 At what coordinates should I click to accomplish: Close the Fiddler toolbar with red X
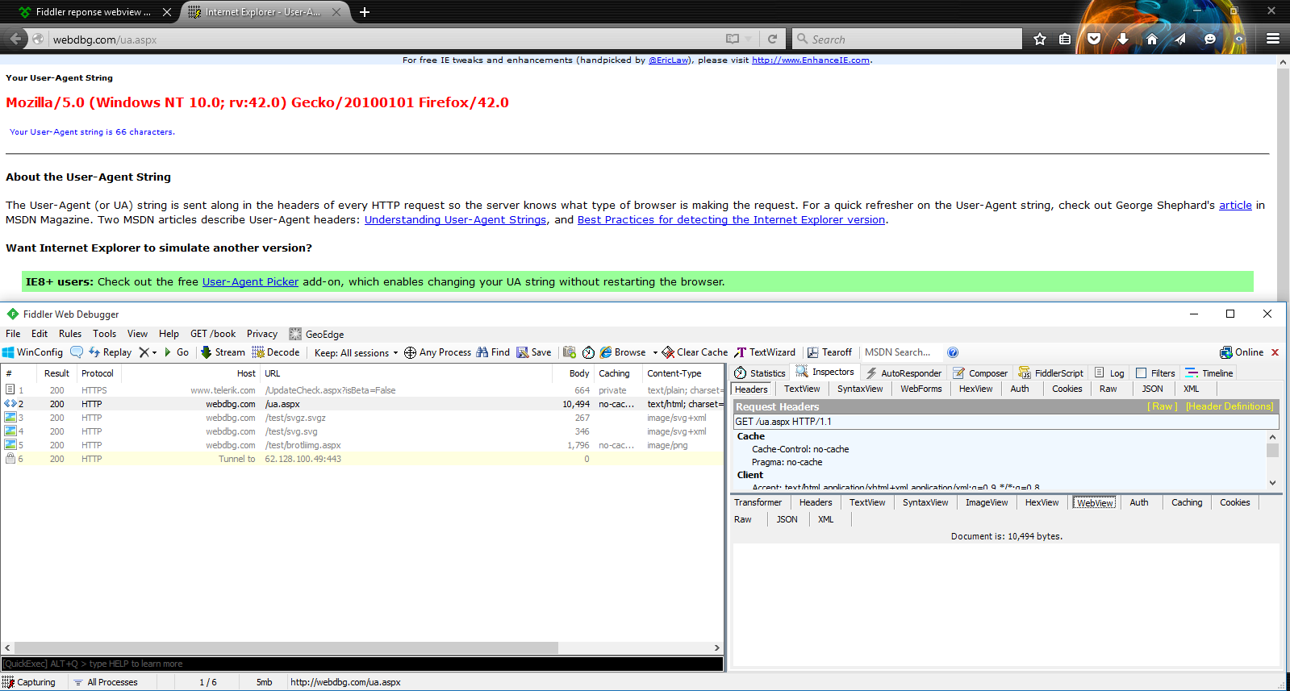pos(1275,352)
